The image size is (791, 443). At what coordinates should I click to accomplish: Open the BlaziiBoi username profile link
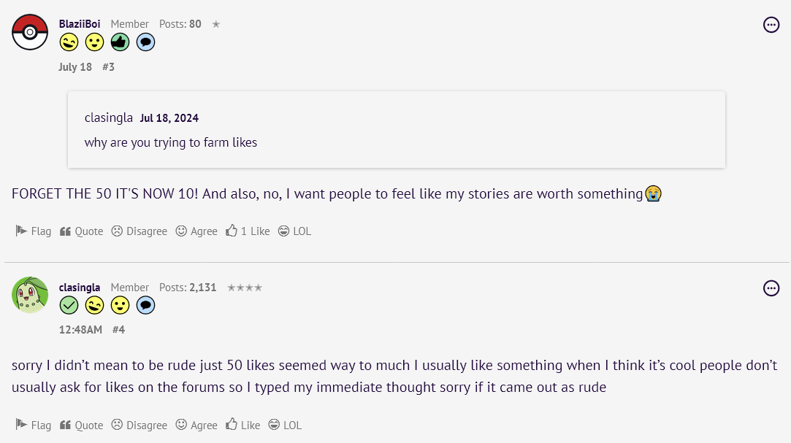(x=80, y=24)
